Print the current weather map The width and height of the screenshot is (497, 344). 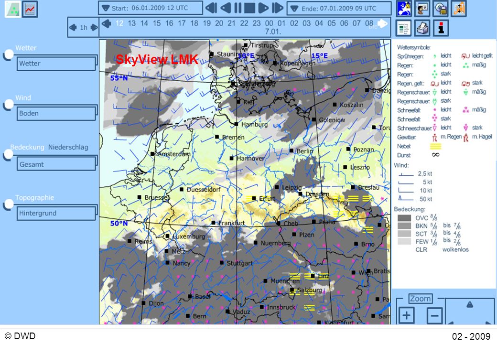[422, 28]
